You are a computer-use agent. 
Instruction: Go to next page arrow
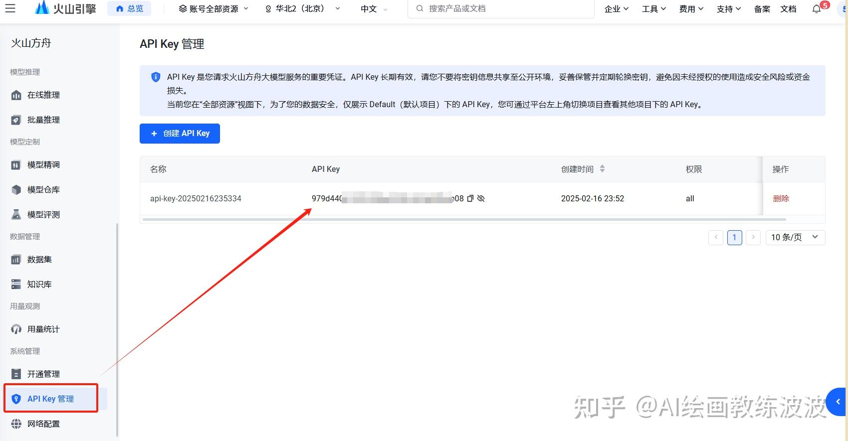pos(753,237)
